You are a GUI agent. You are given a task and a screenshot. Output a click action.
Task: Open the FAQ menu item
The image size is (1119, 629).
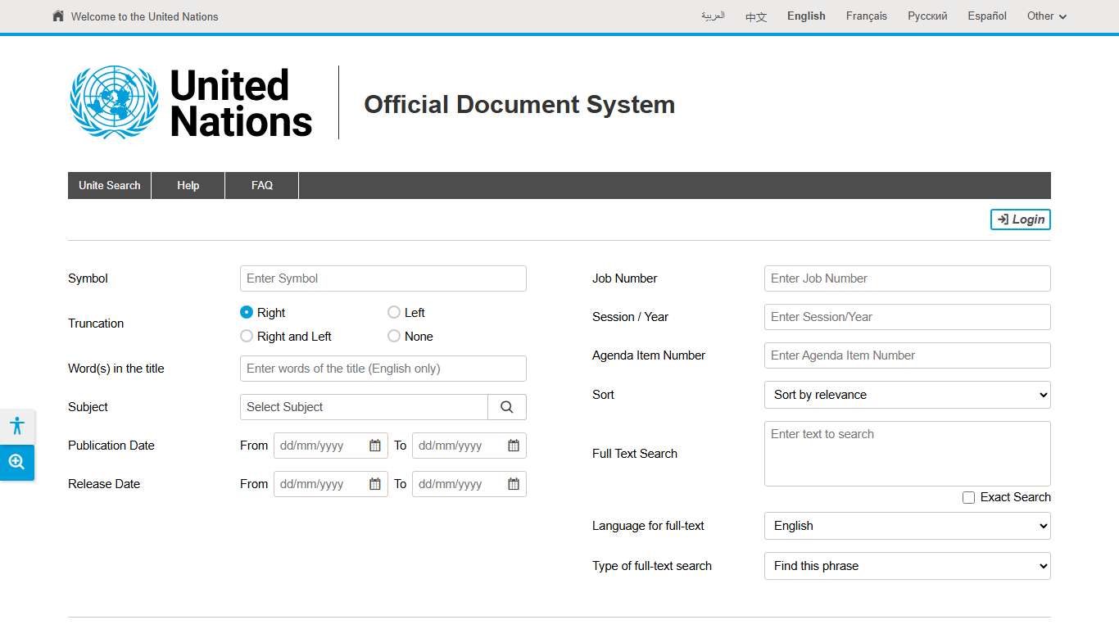click(261, 185)
